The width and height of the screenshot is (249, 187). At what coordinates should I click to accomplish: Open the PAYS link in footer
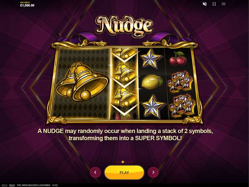pyautogui.click(x=4, y=185)
